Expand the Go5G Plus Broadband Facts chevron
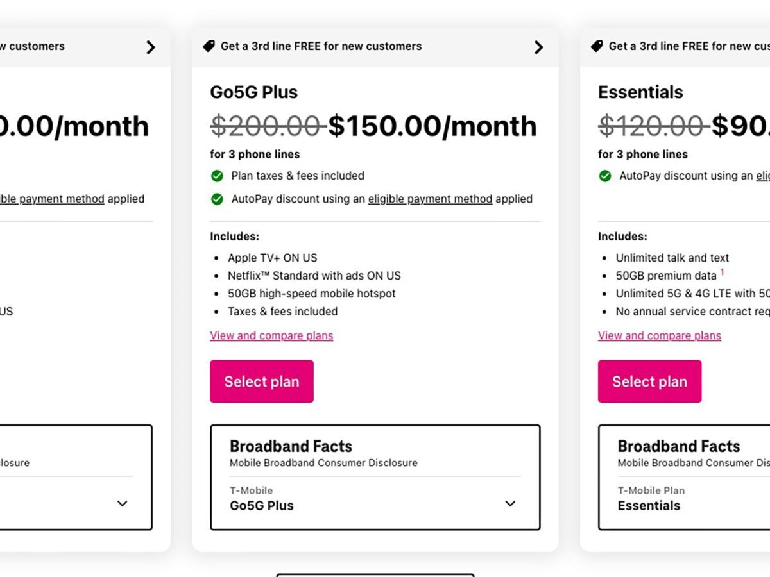 510,503
